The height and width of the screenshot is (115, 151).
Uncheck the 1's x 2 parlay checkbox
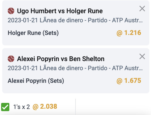tap(5, 107)
